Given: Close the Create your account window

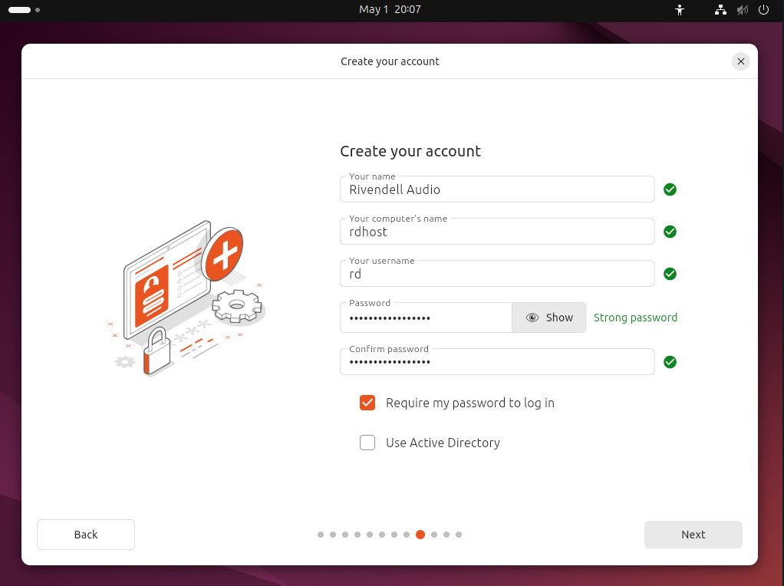Looking at the screenshot, I should [x=740, y=61].
